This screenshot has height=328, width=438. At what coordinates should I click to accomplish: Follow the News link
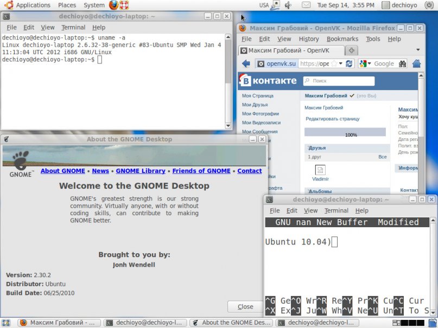tap(100, 171)
